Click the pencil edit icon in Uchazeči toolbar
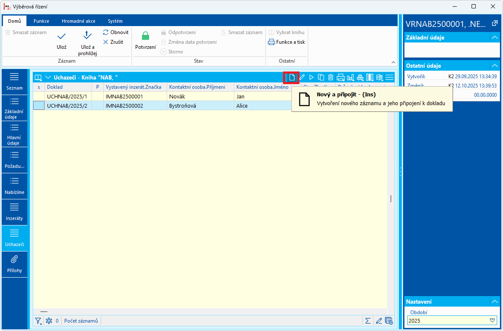The image size is (503, 331). point(302,77)
